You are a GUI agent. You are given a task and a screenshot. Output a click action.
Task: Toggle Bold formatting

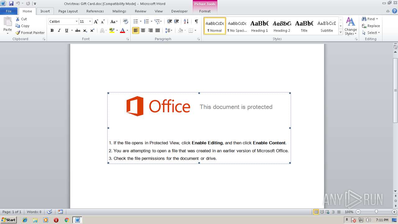(x=52, y=30)
